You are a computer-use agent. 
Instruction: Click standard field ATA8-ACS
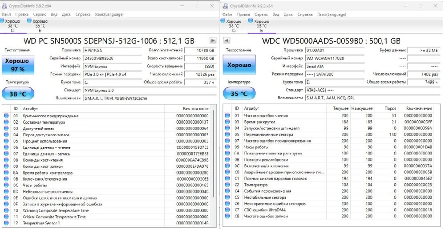tap(372, 90)
